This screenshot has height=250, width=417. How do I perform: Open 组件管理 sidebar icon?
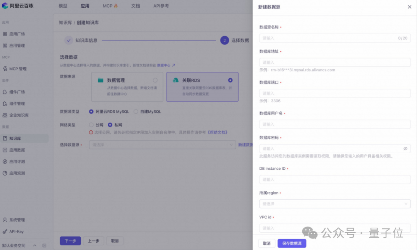coord(5,104)
